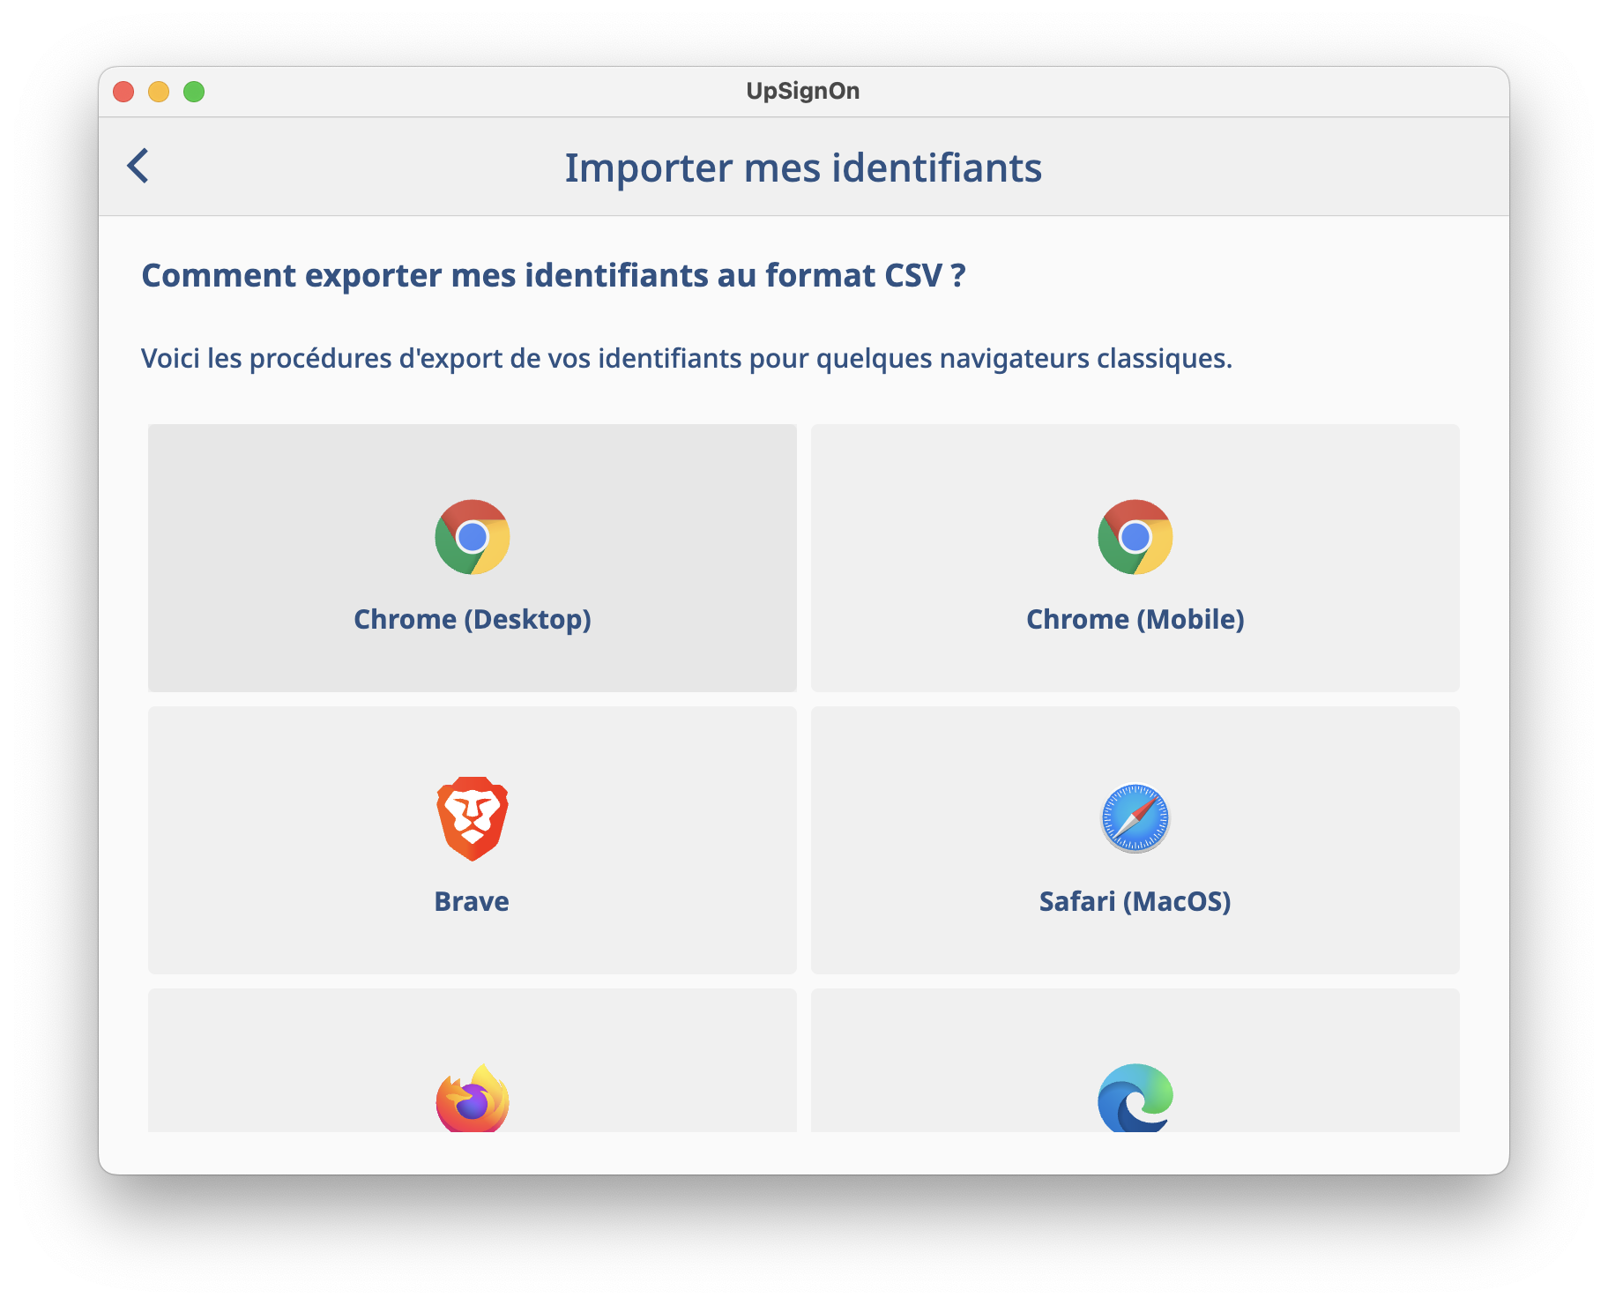This screenshot has width=1608, height=1305.
Task: Click the Chrome logo in Mobile tile
Action: [x=1135, y=537]
